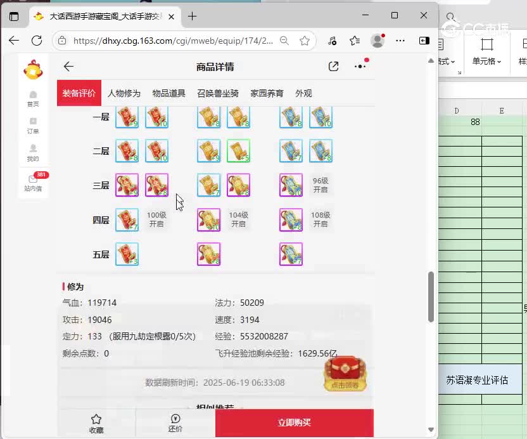Open the browser profile avatar

point(378,41)
